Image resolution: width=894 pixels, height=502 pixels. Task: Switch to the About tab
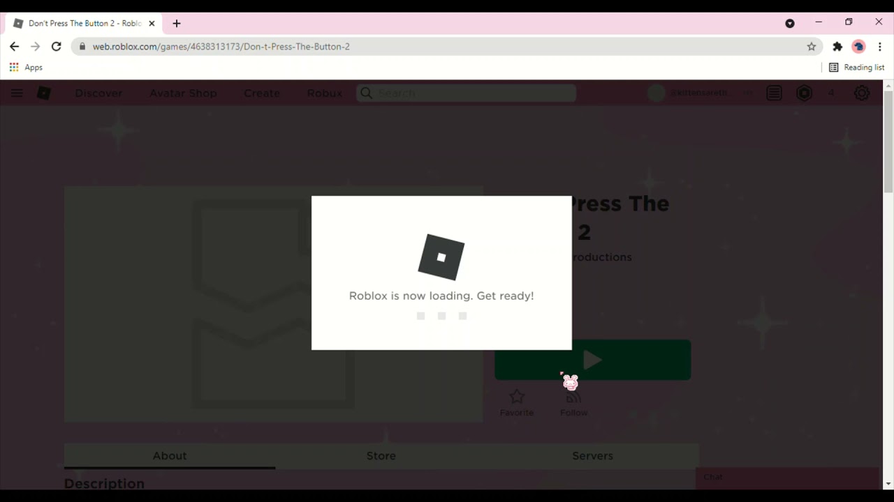tap(170, 455)
